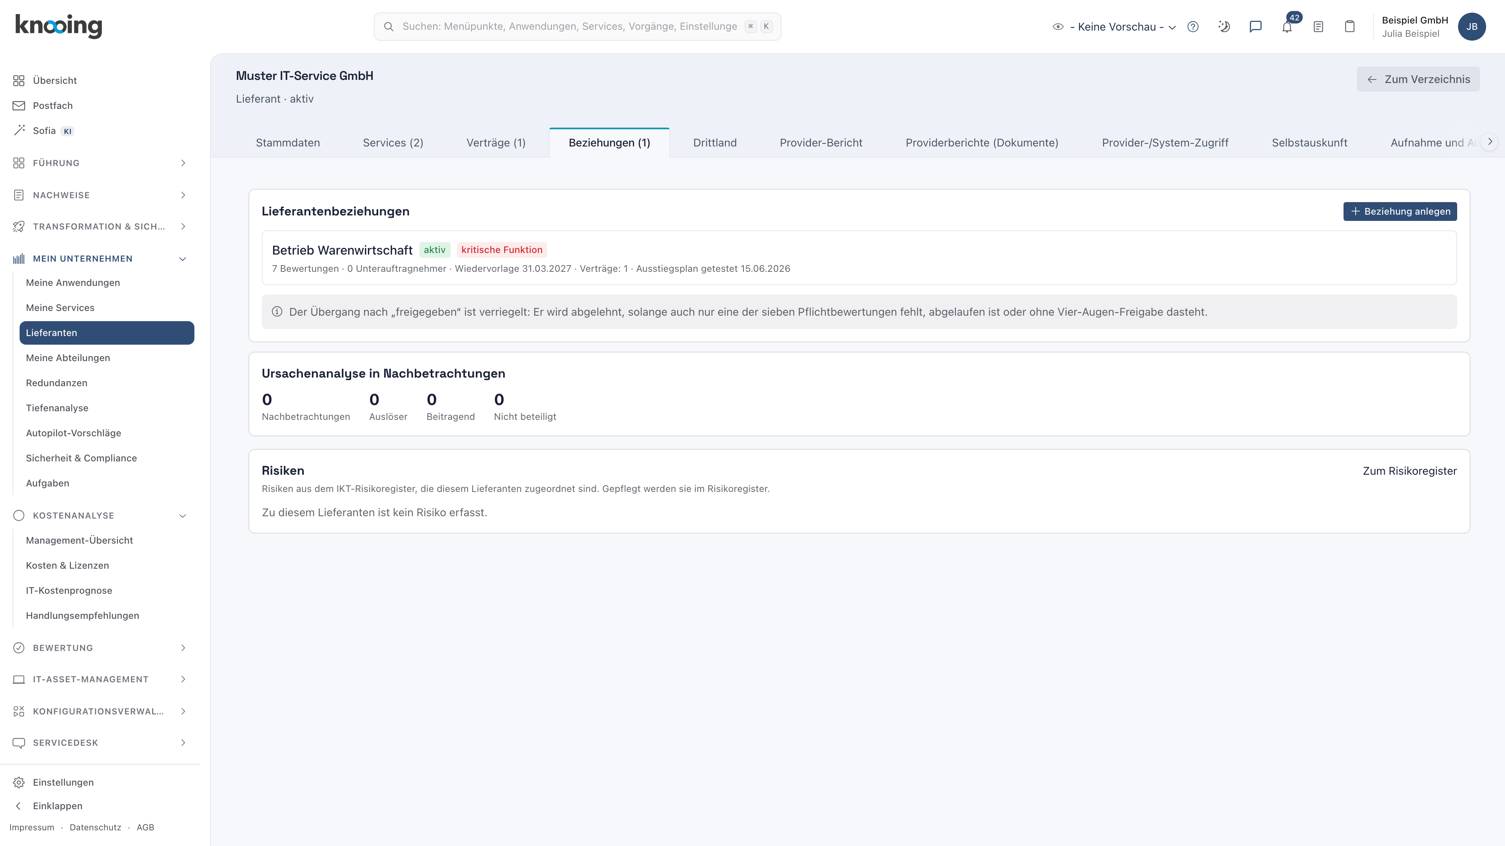Open the chat messages icon
Viewport: 1505px width, 846px height.
(1255, 27)
